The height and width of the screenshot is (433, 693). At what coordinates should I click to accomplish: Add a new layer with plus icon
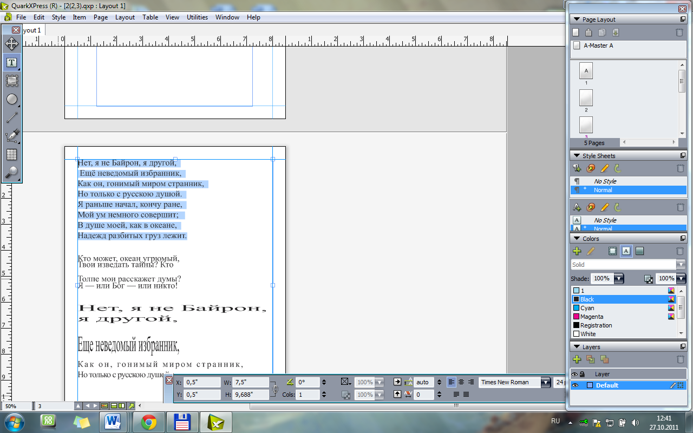(577, 359)
